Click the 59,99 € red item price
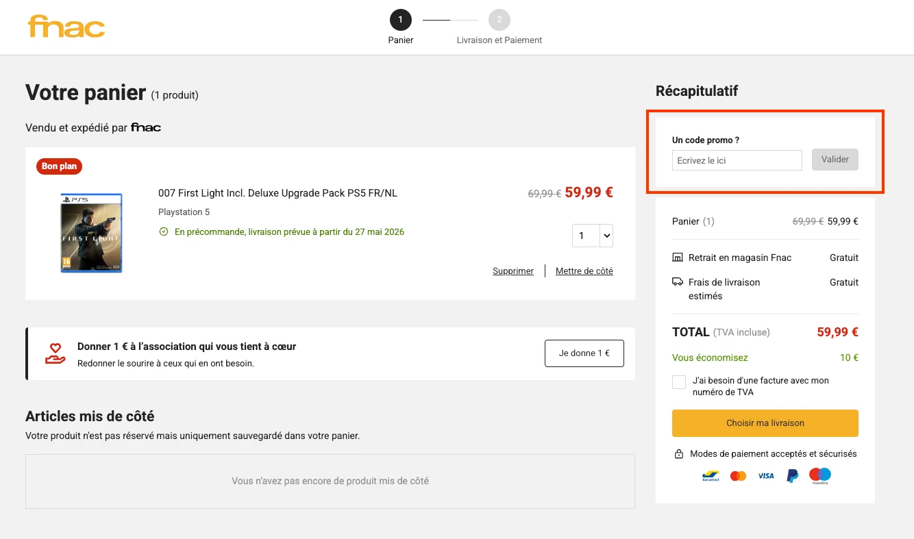 [589, 192]
